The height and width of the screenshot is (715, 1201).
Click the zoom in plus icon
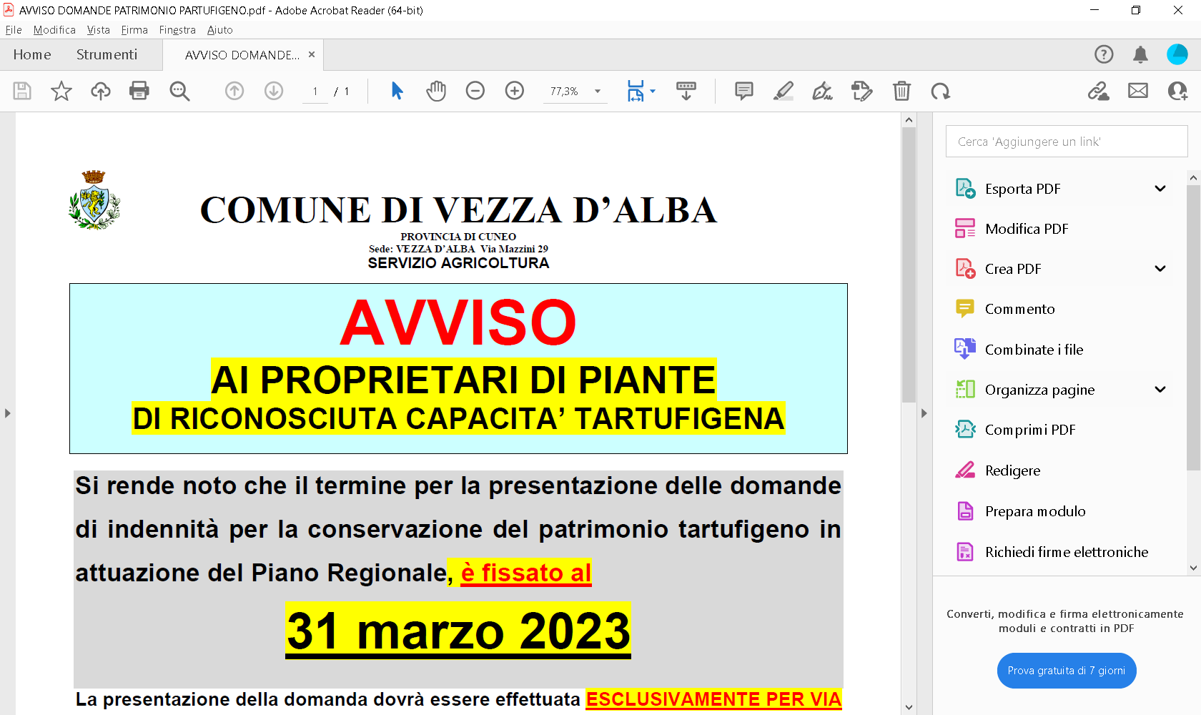[515, 91]
